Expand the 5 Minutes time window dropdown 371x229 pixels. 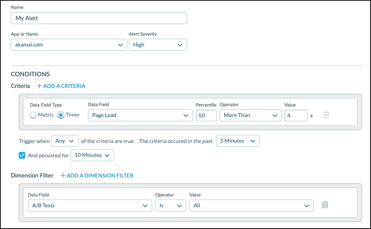238,141
